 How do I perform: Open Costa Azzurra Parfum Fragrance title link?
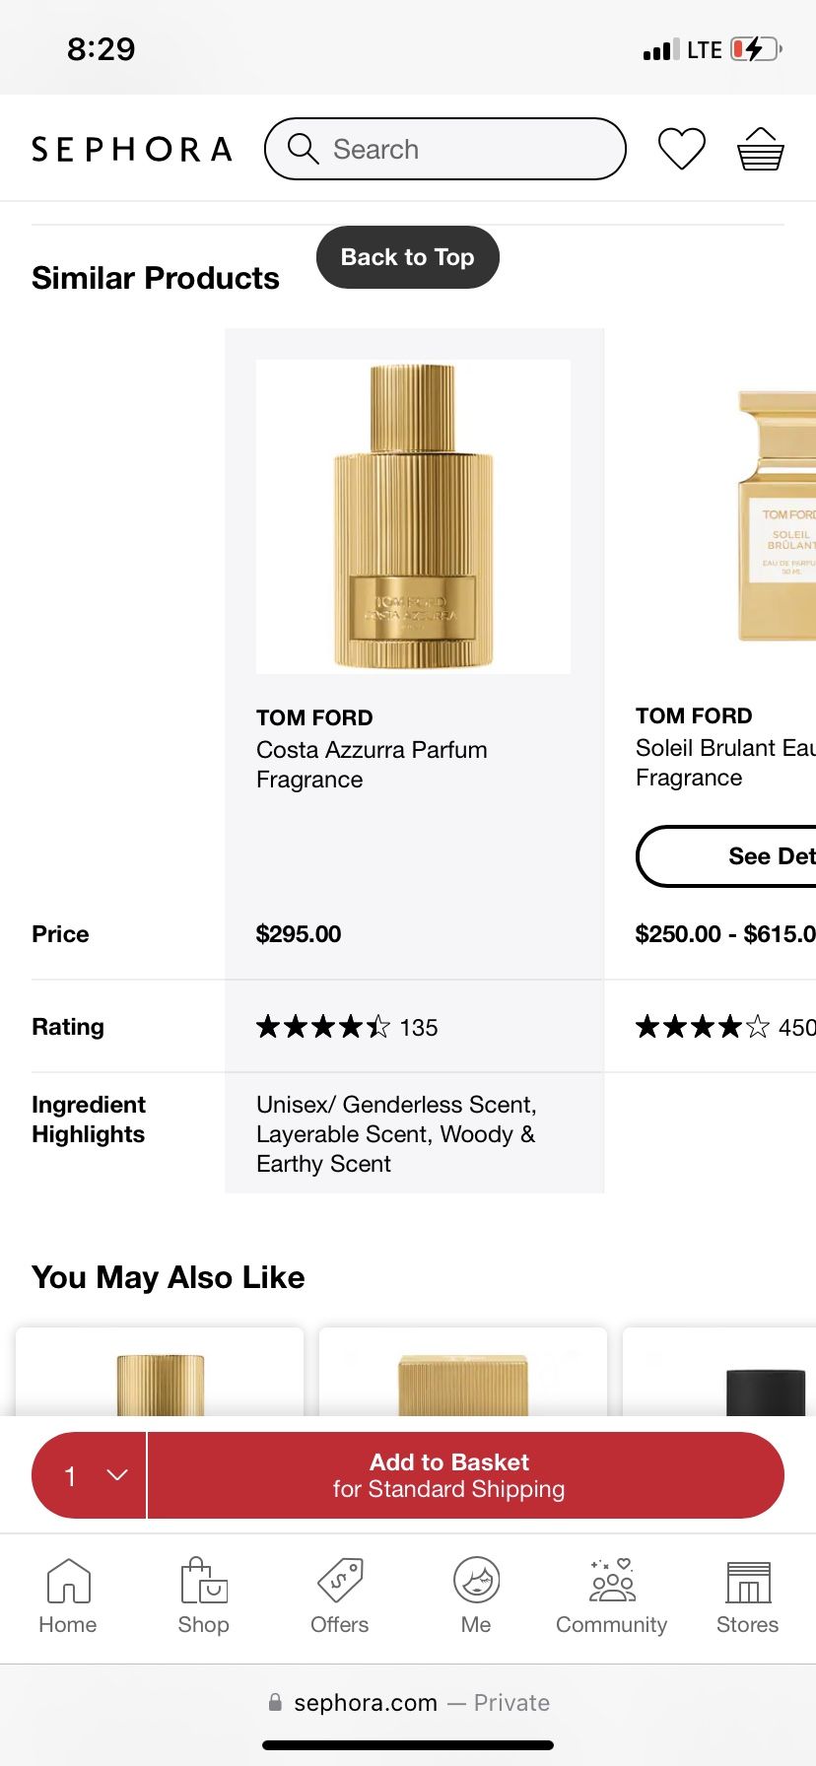372,764
